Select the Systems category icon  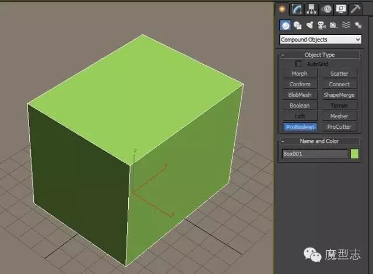pyautogui.click(x=358, y=25)
